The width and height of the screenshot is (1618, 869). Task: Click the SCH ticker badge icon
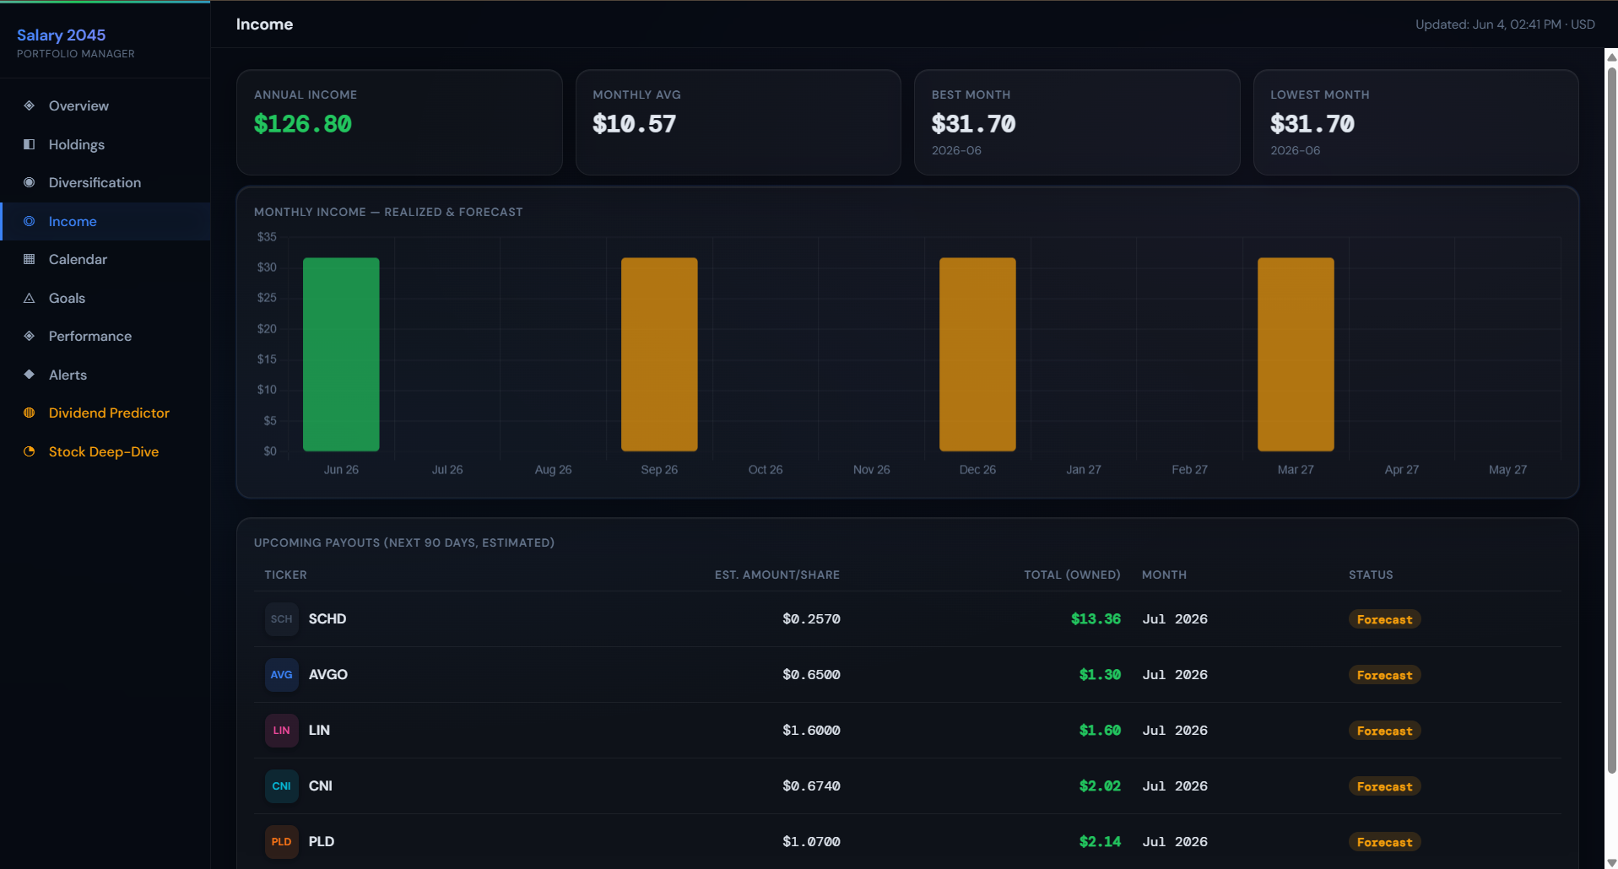[x=282, y=619]
